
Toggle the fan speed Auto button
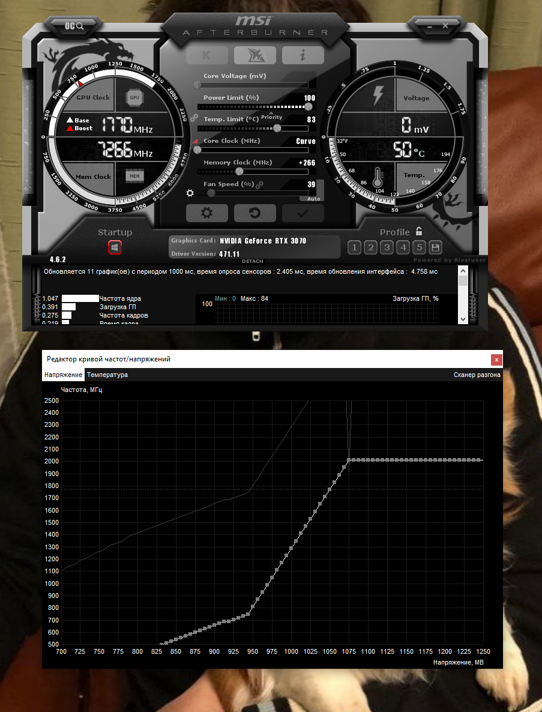coord(313,199)
